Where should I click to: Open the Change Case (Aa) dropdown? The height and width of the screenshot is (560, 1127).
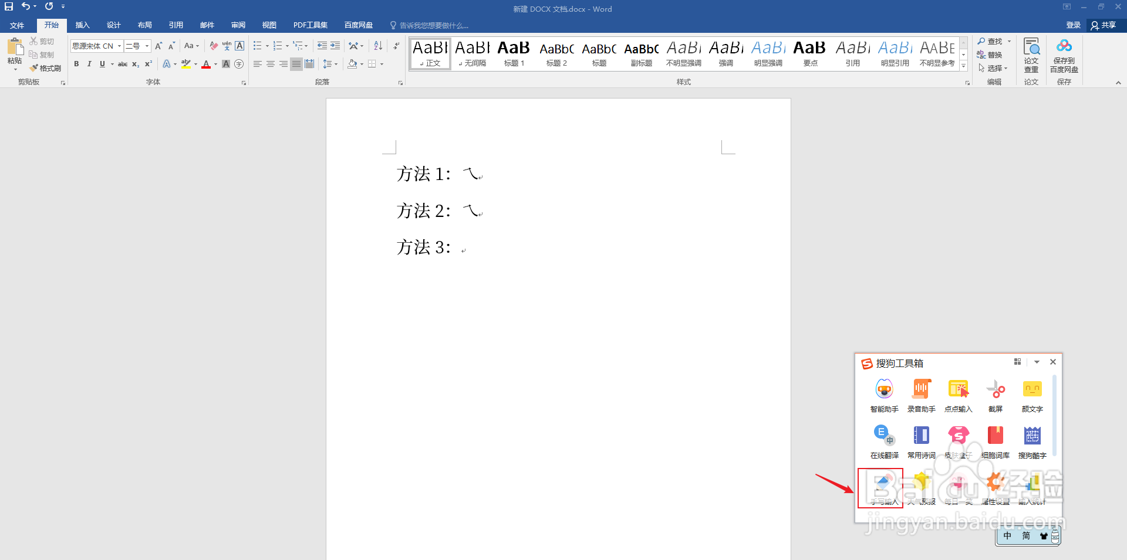[x=191, y=46]
